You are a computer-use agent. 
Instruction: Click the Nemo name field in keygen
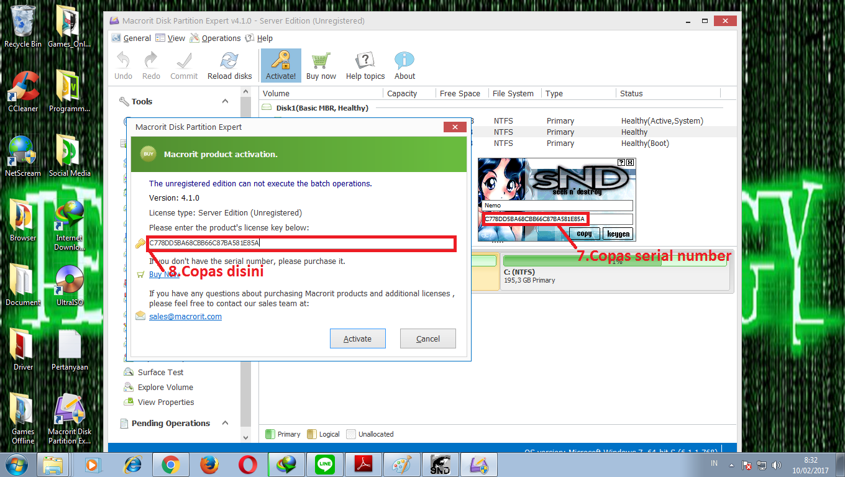click(557, 206)
